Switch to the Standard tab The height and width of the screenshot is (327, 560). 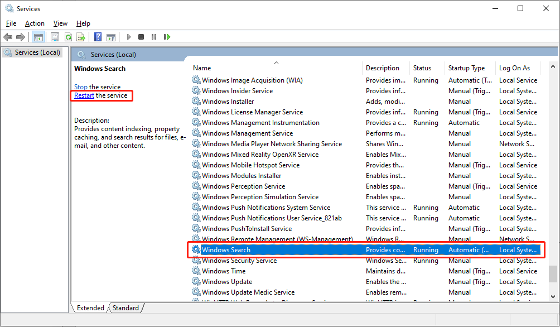tap(125, 307)
